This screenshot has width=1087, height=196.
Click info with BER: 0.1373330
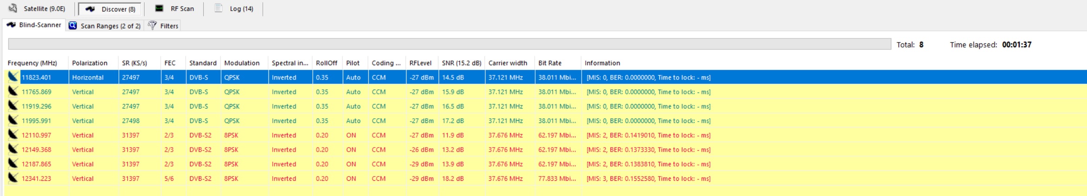[648, 150]
